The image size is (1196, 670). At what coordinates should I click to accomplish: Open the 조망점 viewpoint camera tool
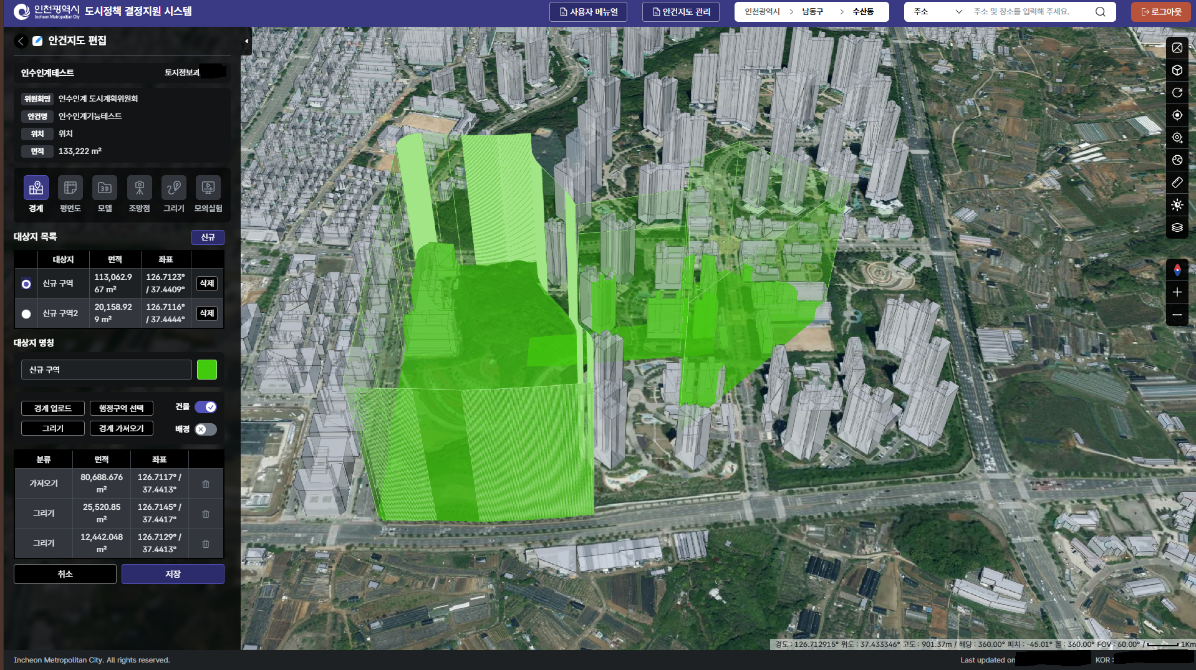(x=139, y=188)
